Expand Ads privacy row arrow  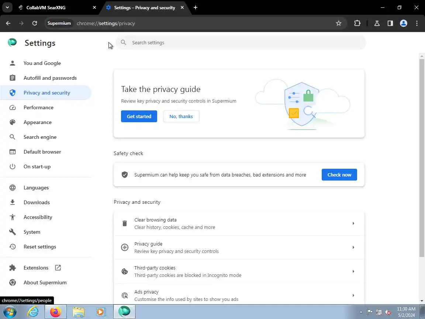coord(353,295)
